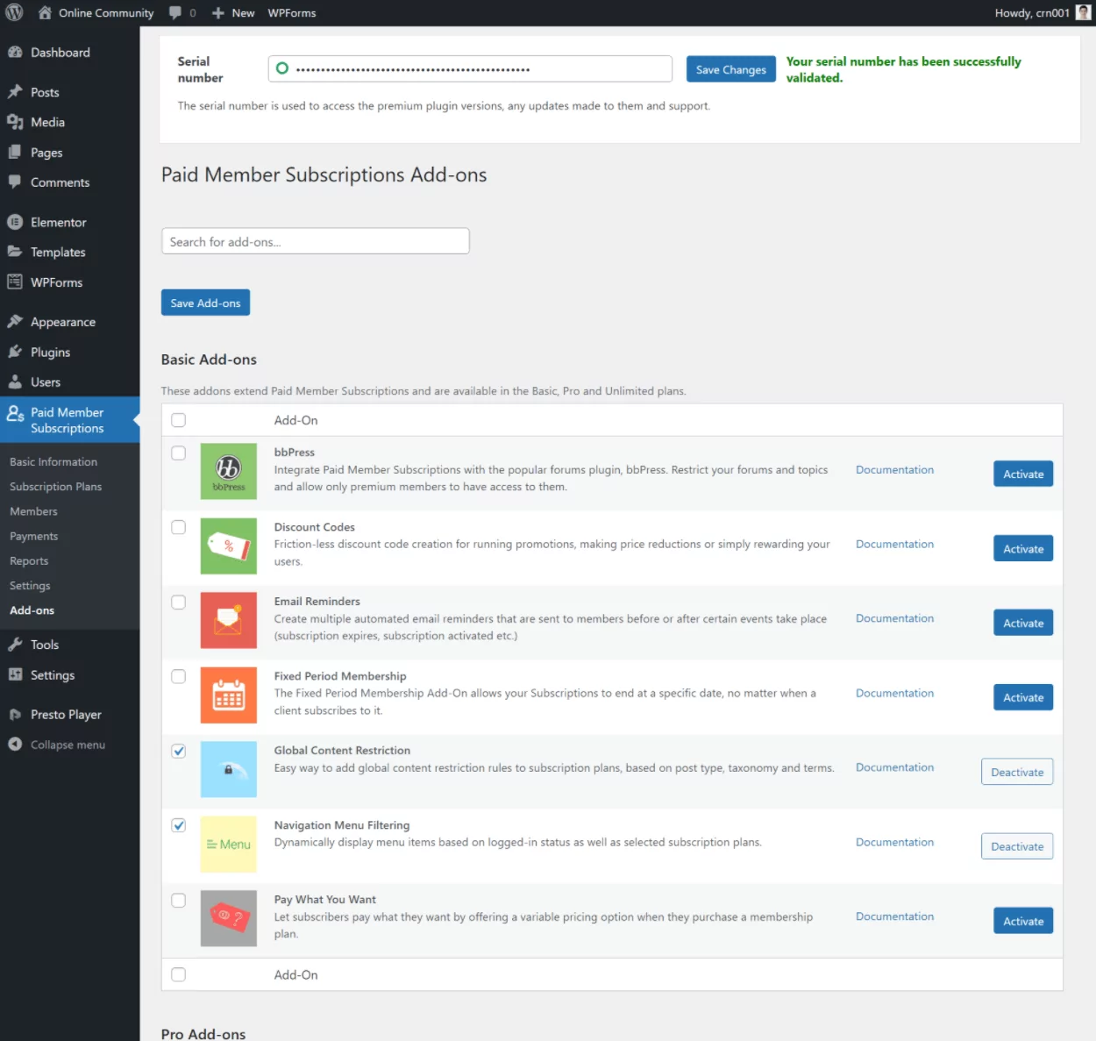
Task: Click the Fixed Period Membership calendar image
Action: coord(228,695)
